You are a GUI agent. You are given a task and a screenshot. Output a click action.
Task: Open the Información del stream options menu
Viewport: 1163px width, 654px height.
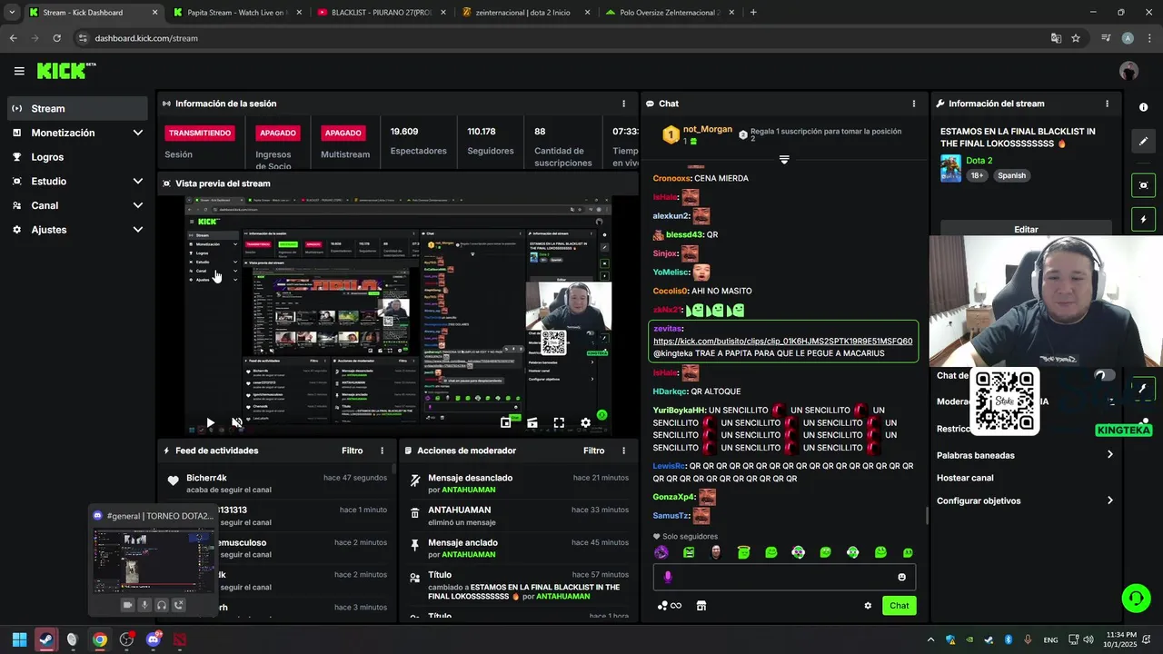1107,104
